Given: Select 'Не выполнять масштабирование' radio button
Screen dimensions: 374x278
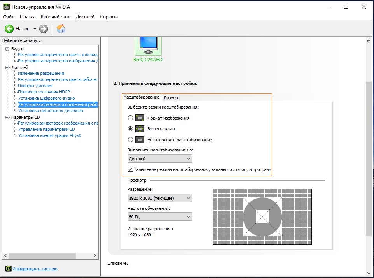Looking at the screenshot, I should tap(130, 139).
